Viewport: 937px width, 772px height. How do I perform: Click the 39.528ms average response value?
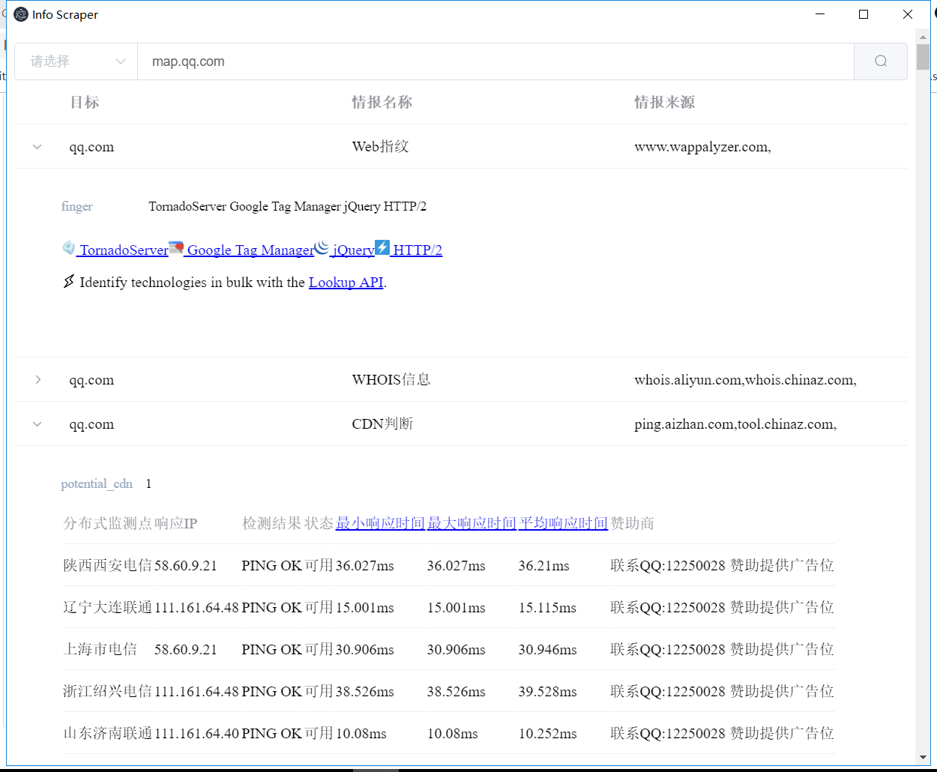tap(548, 691)
